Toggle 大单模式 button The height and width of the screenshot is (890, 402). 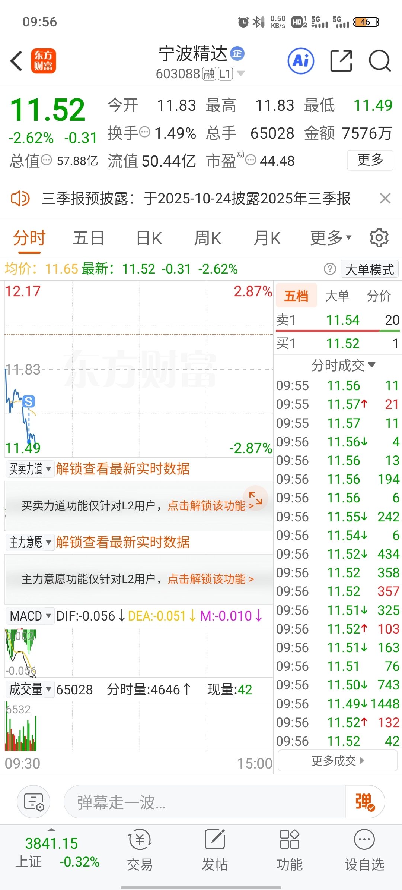point(370,269)
